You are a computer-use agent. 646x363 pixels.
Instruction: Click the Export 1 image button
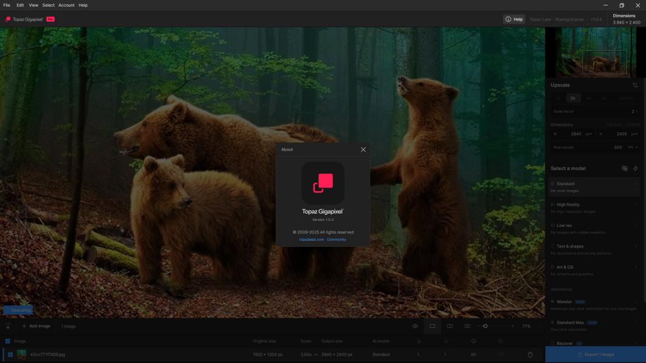tap(595, 355)
